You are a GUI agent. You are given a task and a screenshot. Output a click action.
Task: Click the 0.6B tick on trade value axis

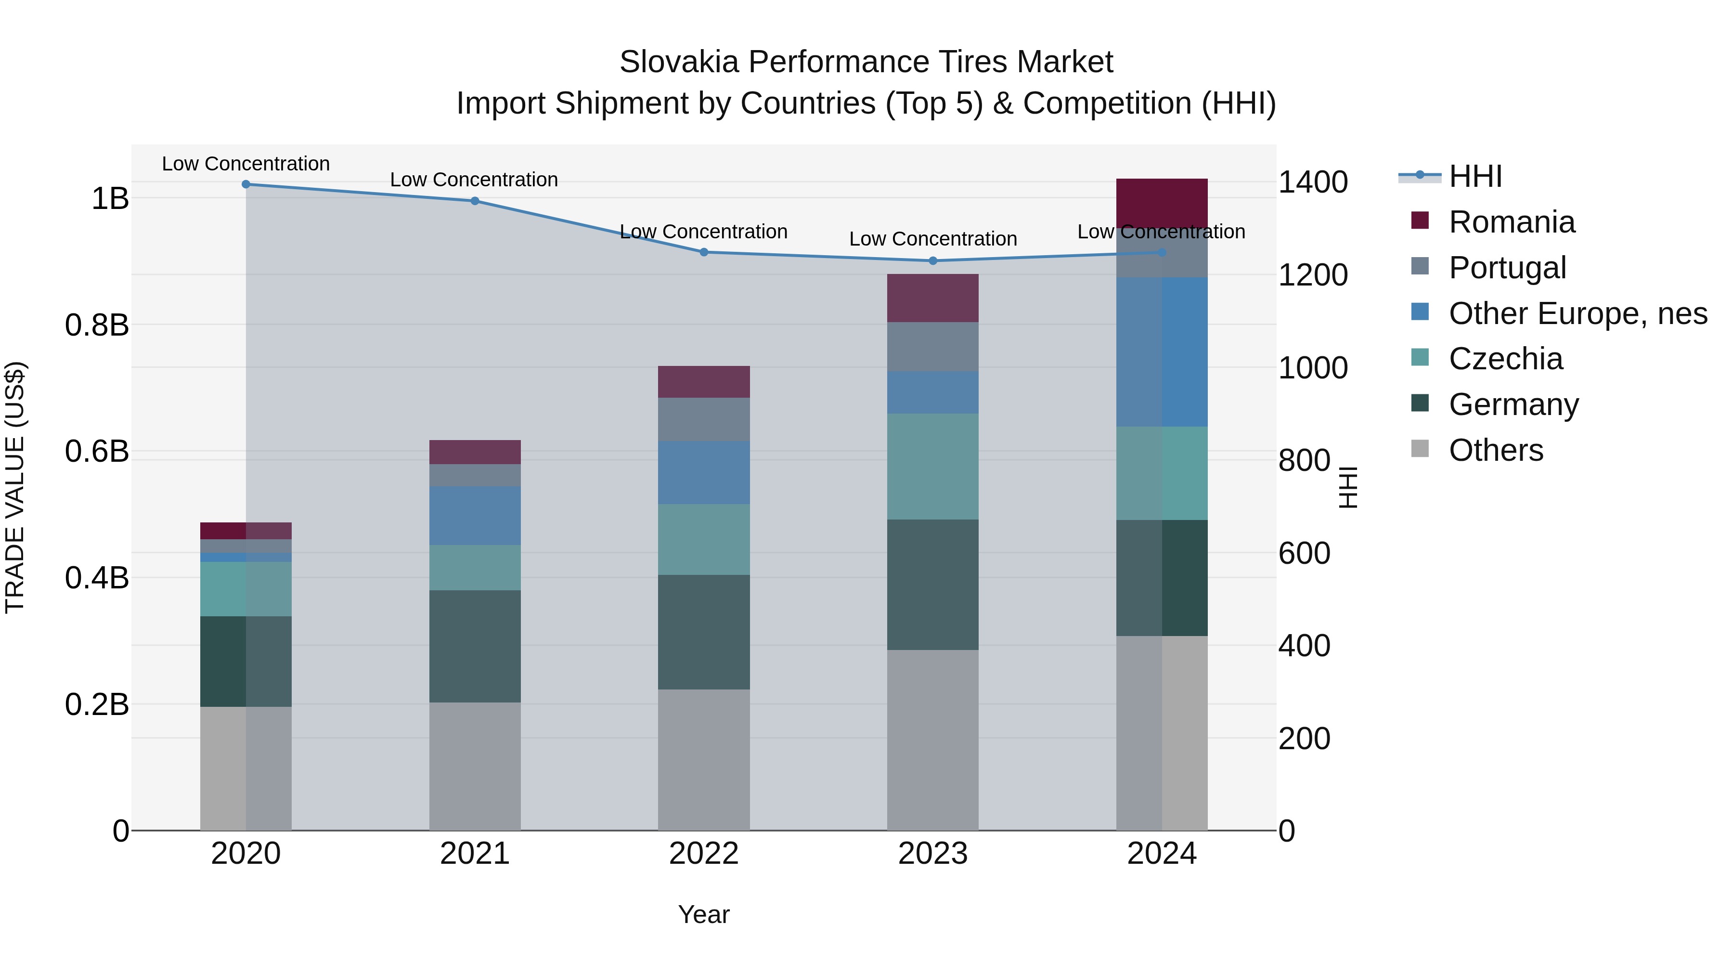click(x=97, y=451)
